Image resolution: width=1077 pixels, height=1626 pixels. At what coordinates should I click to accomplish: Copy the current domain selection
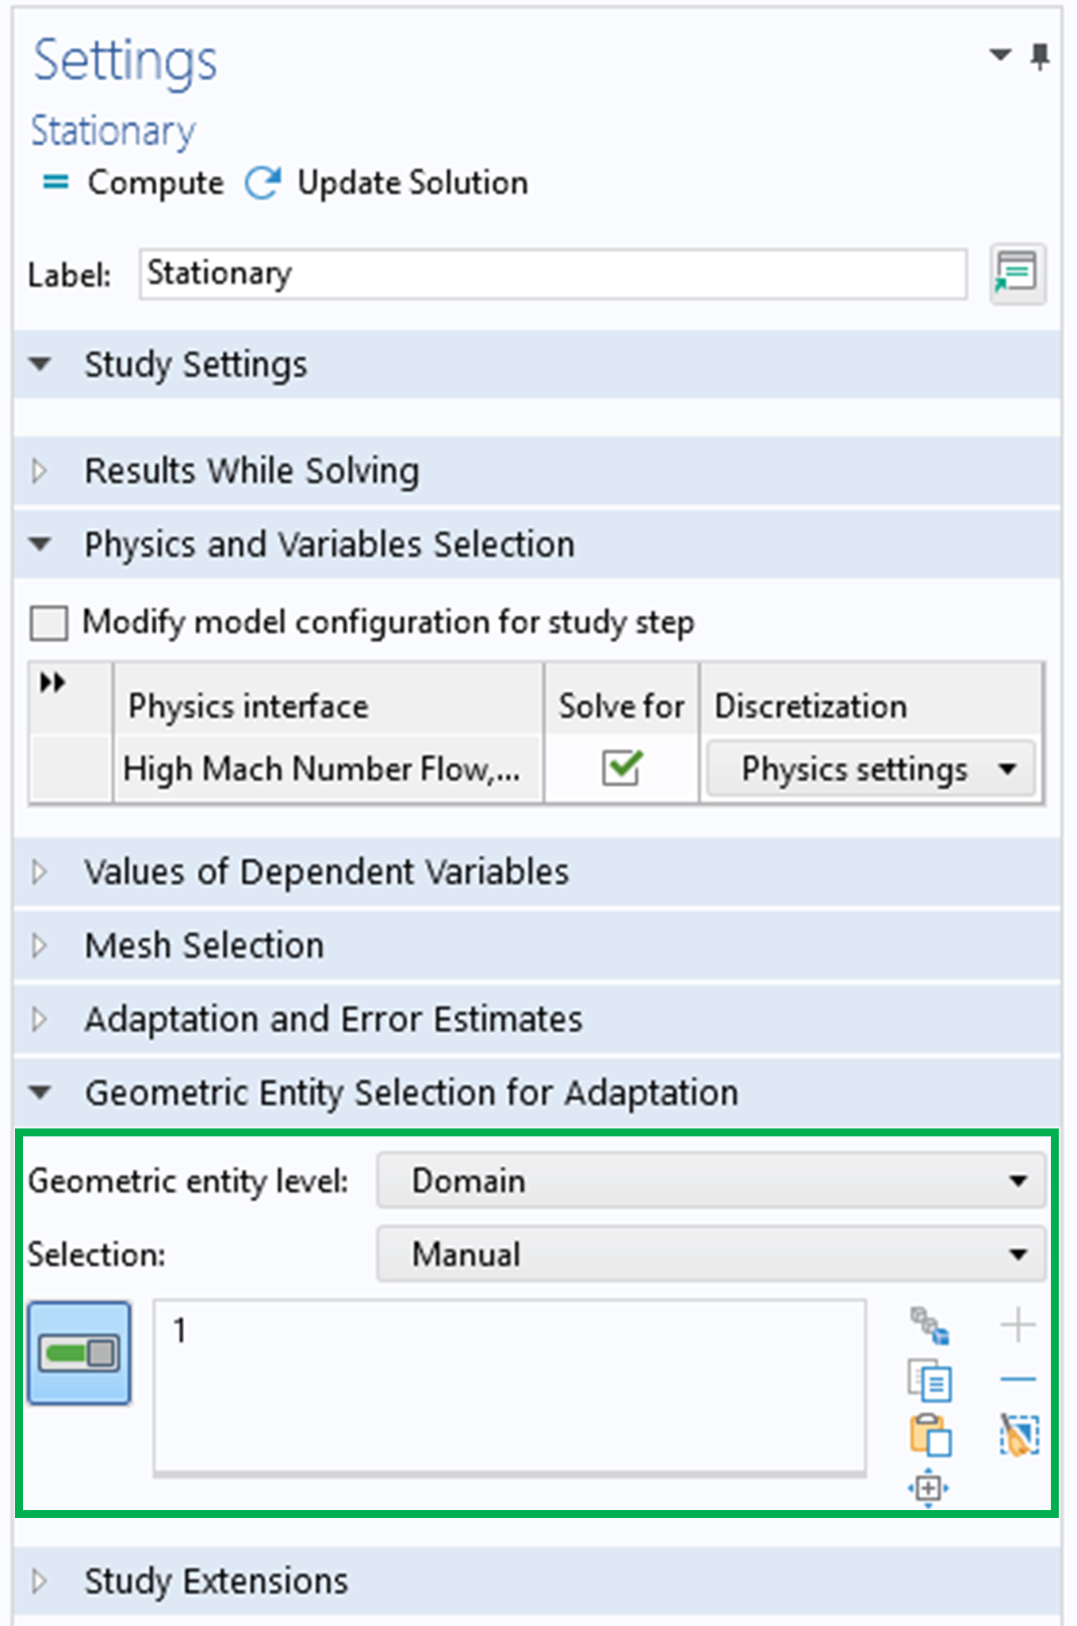point(929,1379)
